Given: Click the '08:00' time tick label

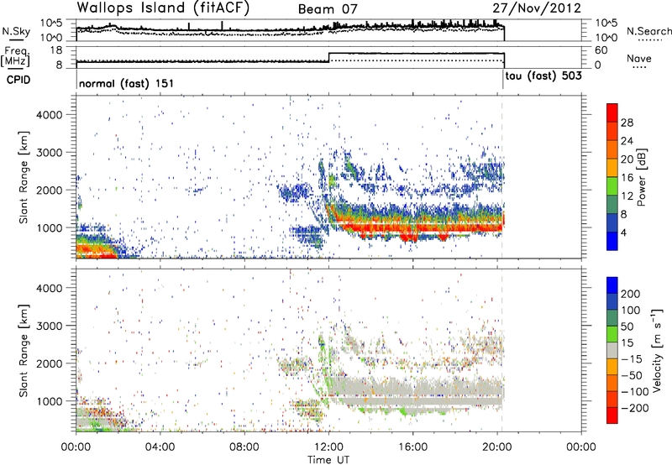Looking at the screenshot, I should 244,447.
